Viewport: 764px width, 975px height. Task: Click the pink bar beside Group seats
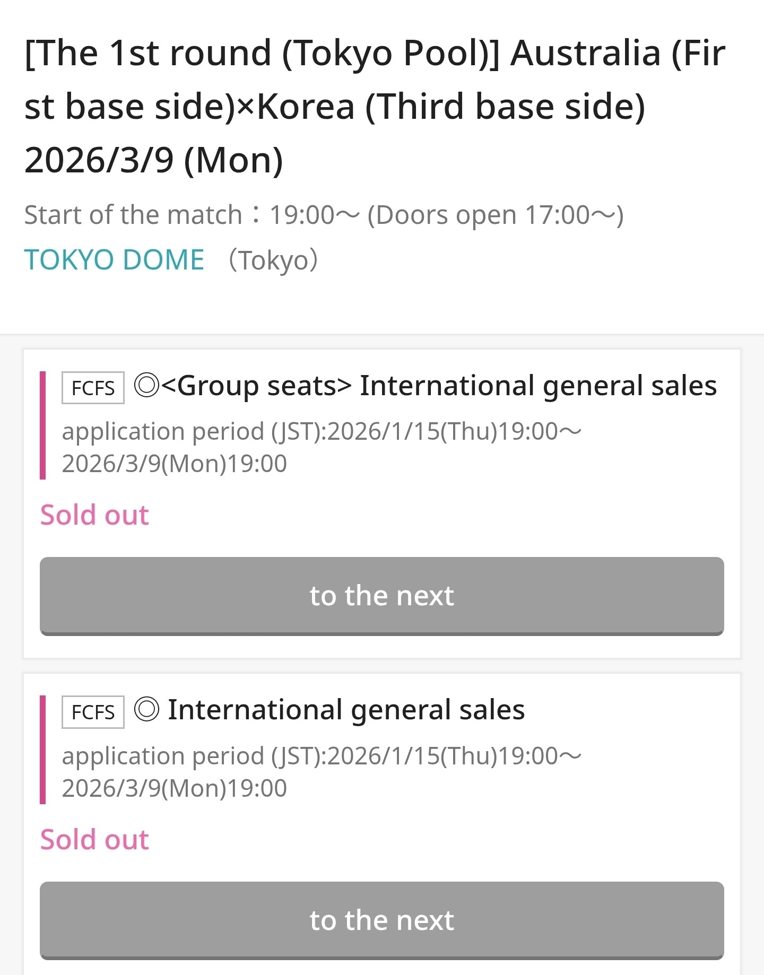(x=43, y=425)
